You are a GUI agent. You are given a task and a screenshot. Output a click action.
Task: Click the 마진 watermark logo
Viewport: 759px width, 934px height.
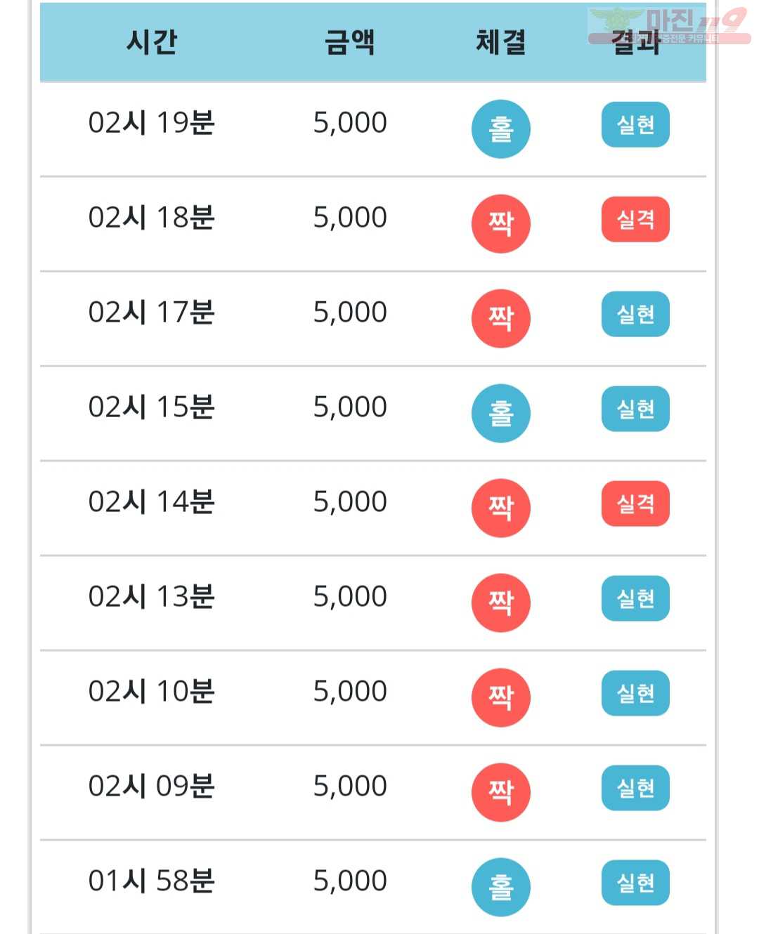(669, 25)
